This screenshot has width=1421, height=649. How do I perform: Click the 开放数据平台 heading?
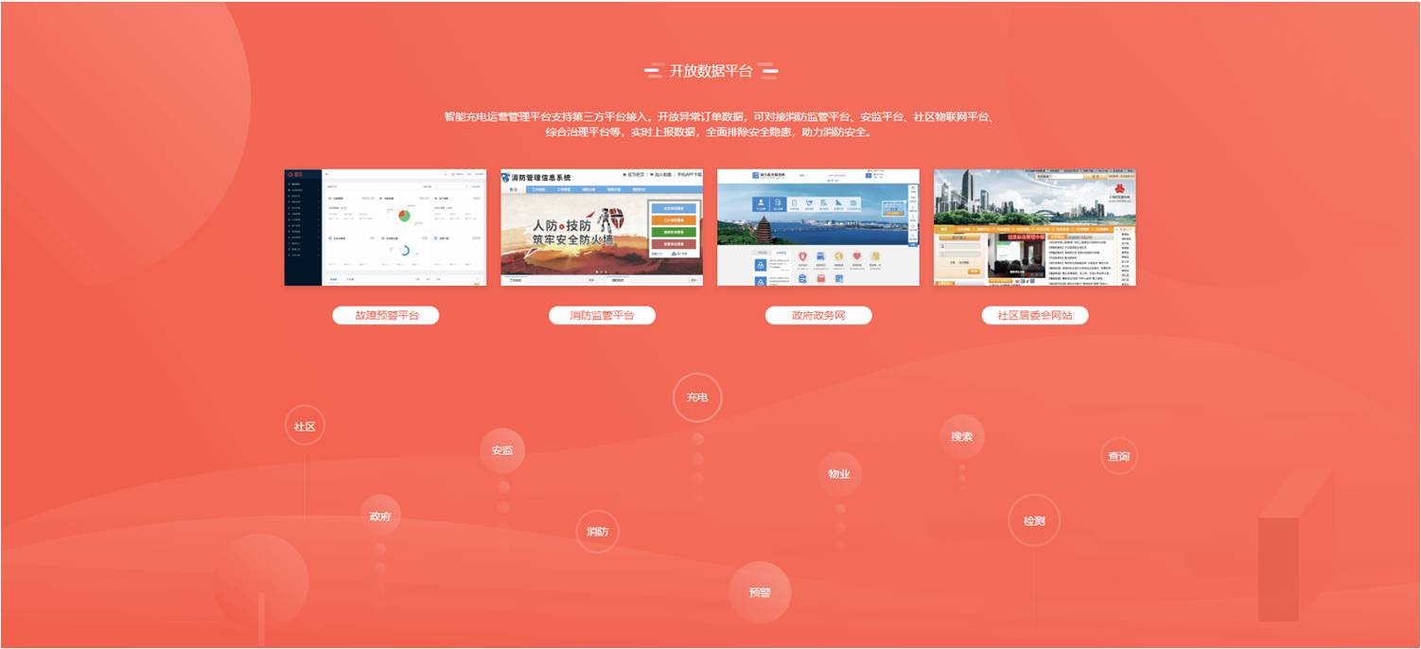(711, 71)
